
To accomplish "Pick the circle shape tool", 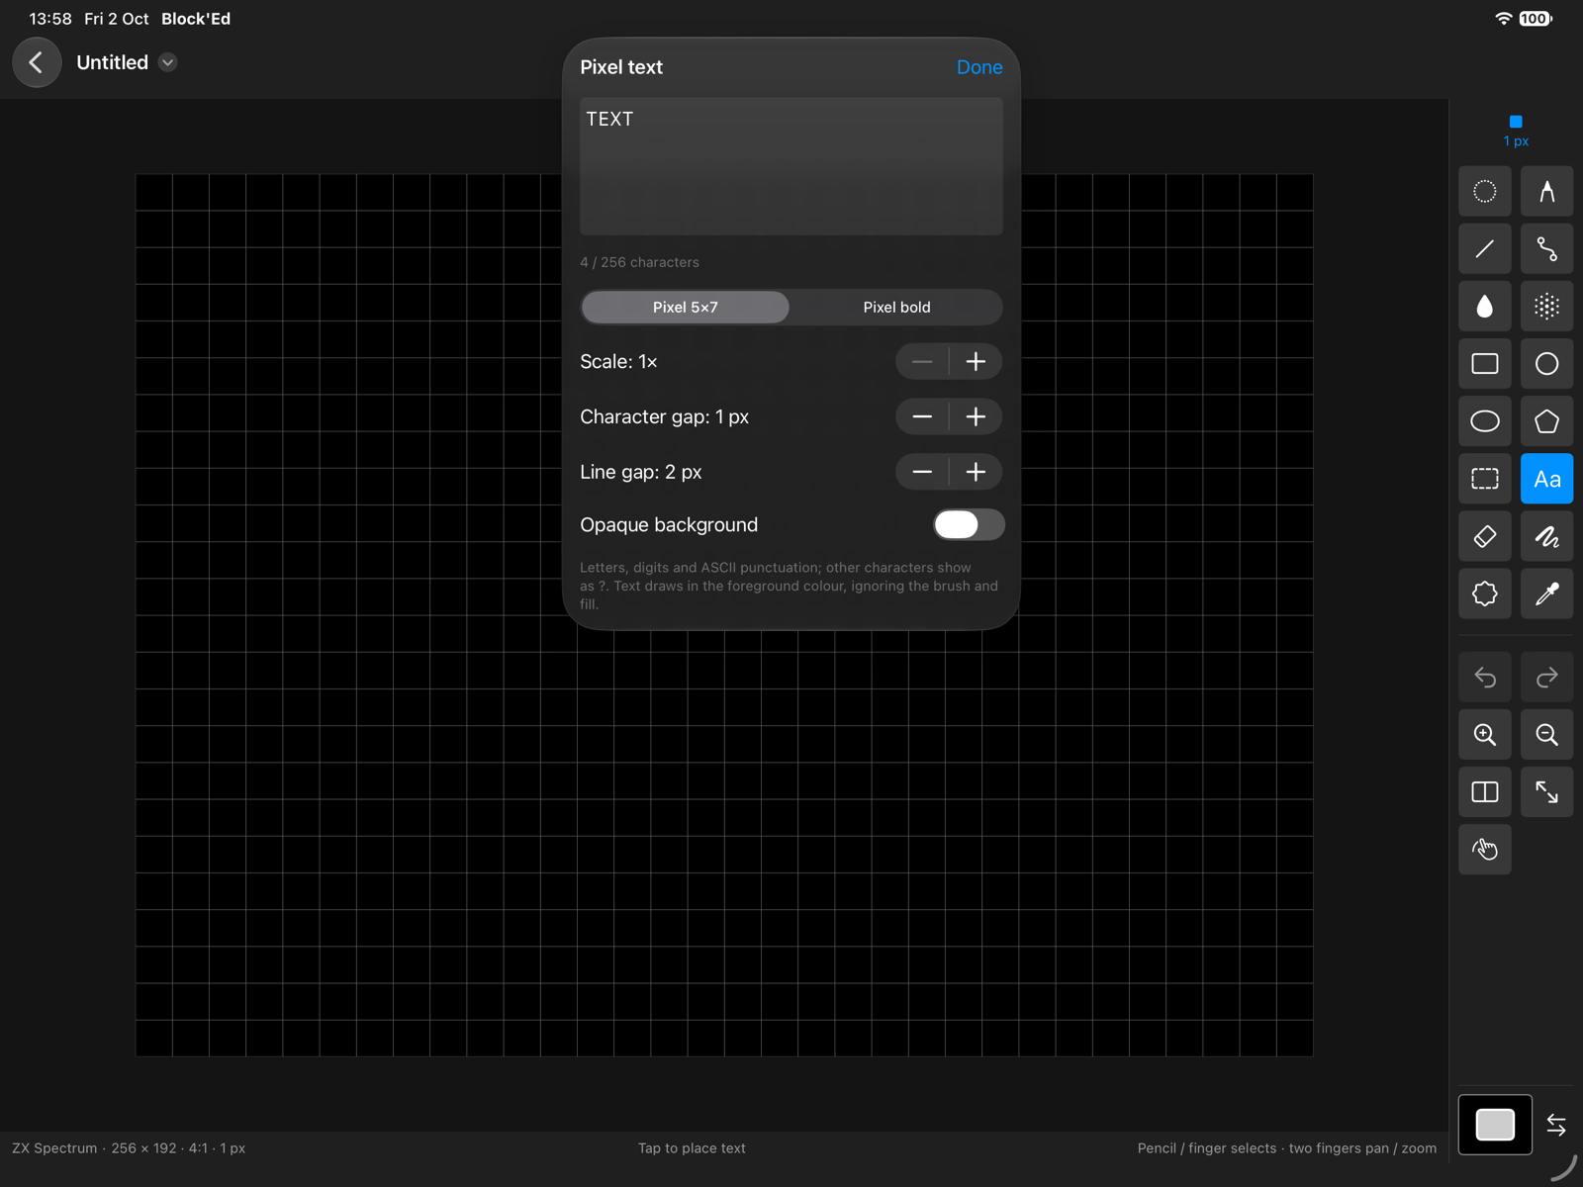I will point(1546,364).
